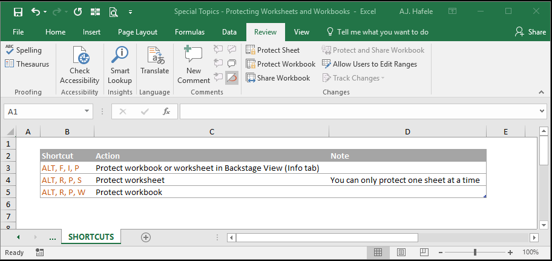Click the Macro Recording status bar icon

(x=40, y=252)
